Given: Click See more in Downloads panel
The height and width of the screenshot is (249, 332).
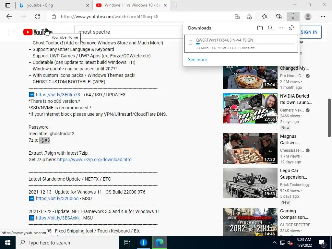Looking at the screenshot, I should (197, 60).
